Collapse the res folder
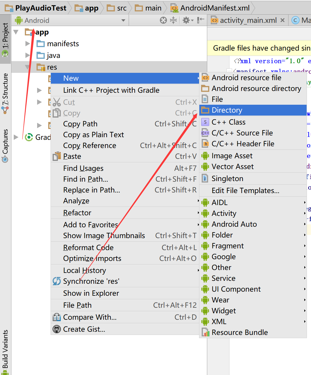 [27, 67]
